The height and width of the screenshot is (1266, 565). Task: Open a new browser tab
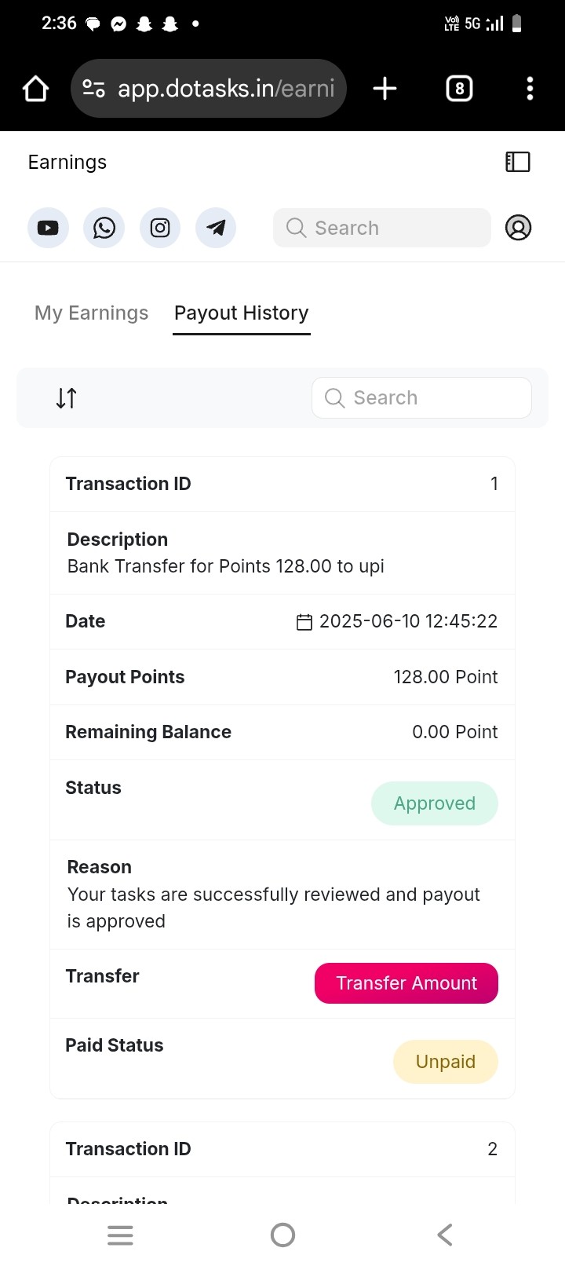pyautogui.click(x=385, y=89)
